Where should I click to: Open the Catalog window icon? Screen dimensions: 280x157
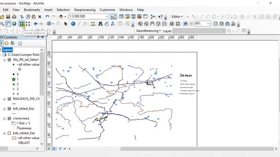(x=127, y=17)
